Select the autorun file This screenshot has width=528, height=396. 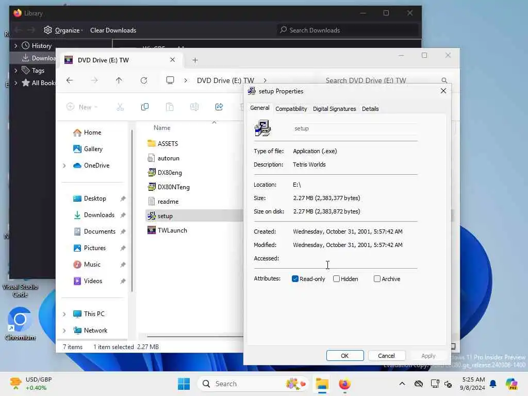(169, 158)
